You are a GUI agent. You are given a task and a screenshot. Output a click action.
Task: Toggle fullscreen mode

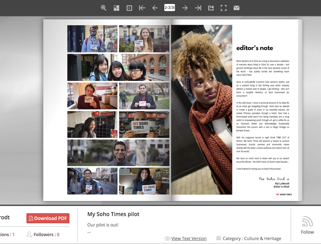pos(224,8)
